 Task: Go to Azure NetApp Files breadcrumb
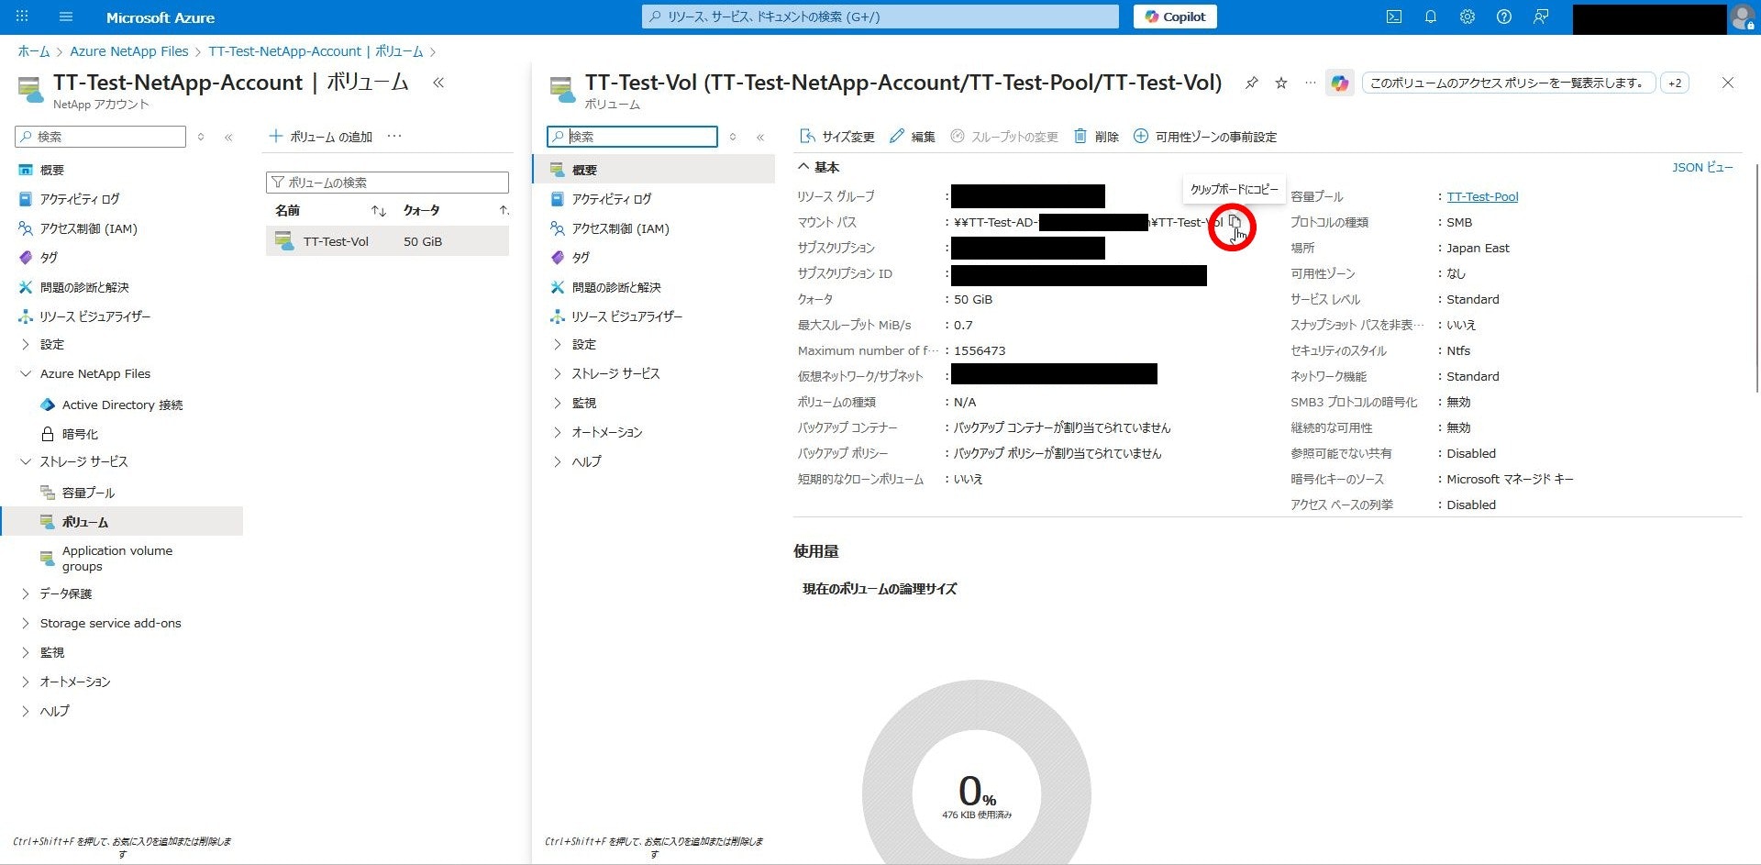pos(129,51)
